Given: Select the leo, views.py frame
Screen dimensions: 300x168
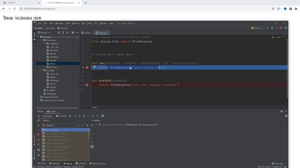Looking at the screenshot, I should (65, 130).
